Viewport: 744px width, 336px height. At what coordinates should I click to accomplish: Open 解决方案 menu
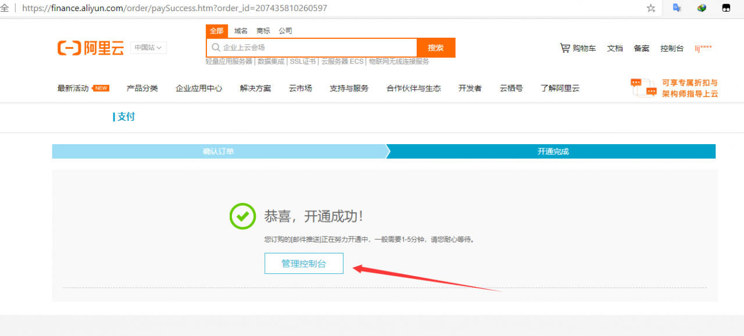click(255, 88)
